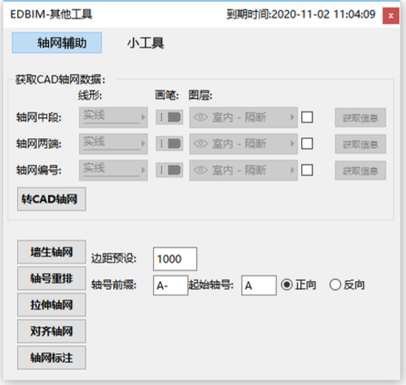406x385 pixels.
Task: Click the 转CAD轴网 button
Action: pos(51,199)
